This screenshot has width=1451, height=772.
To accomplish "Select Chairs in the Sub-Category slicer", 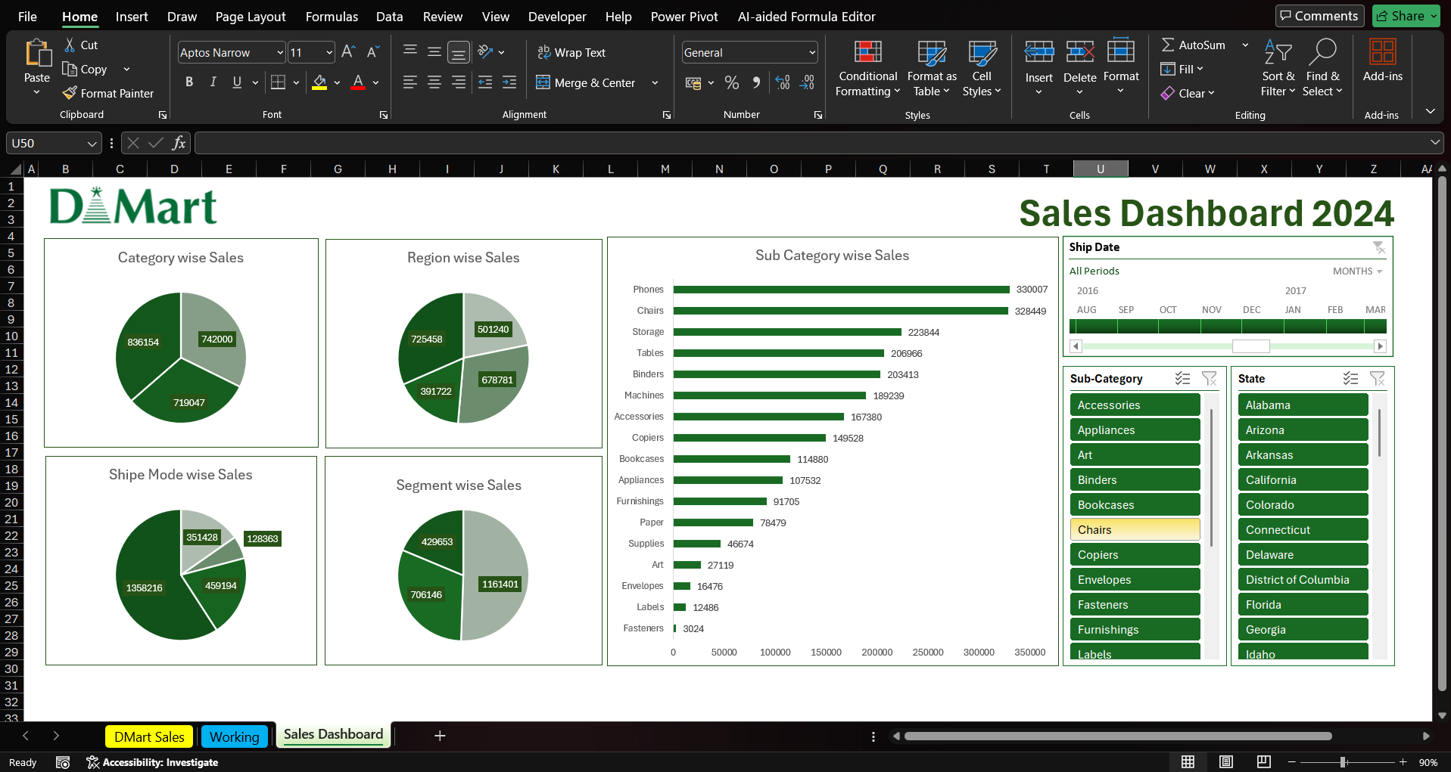I will 1134,529.
